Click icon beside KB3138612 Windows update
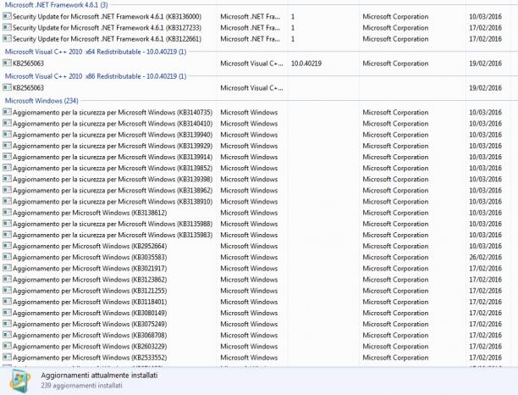The height and width of the screenshot is (395, 518). (x=7, y=213)
